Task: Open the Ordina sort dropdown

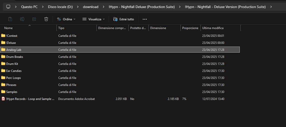Action: [66, 19]
